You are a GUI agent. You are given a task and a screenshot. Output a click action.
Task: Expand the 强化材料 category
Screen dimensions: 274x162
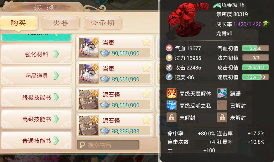(37, 54)
